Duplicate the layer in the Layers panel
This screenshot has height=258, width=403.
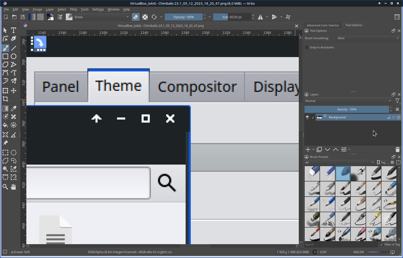[x=319, y=149]
